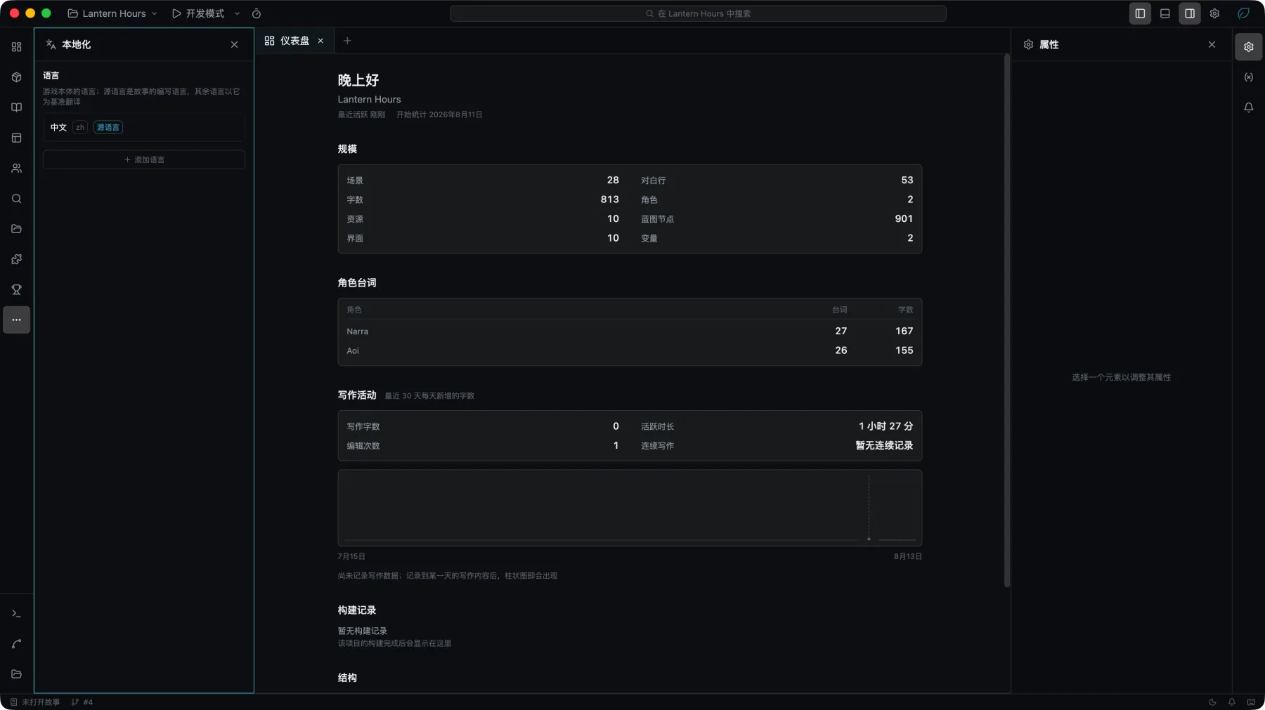
Task: Toggle the left sidebar panel visibility
Action: click(1140, 13)
